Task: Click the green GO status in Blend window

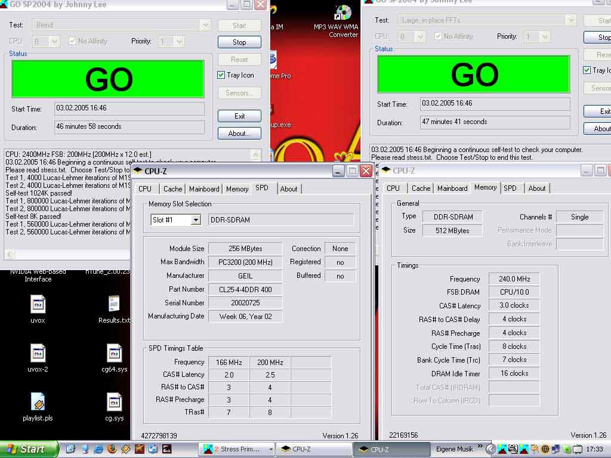Action: [x=108, y=79]
